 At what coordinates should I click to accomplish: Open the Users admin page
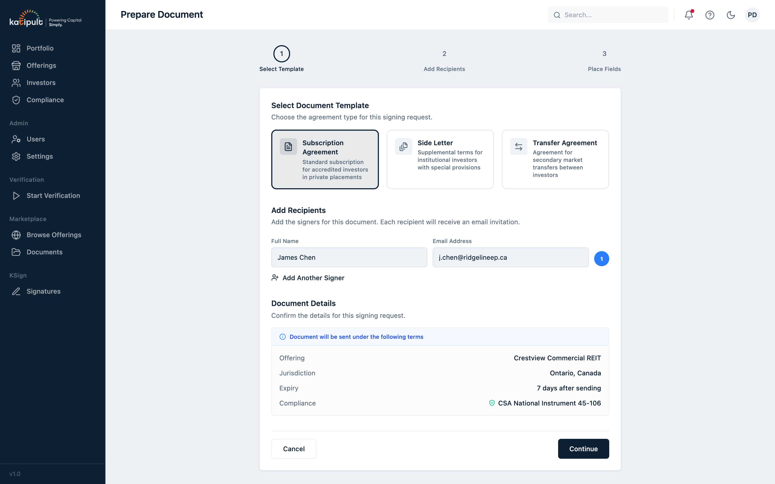pyautogui.click(x=35, y=139)
